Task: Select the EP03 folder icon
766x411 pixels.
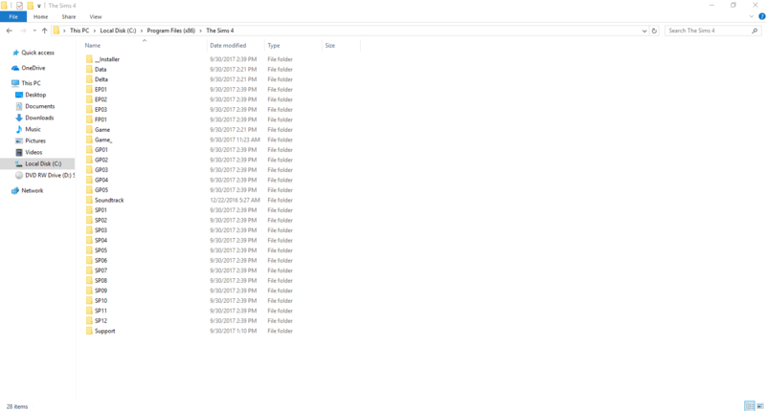Action: (x=89, y=109)
